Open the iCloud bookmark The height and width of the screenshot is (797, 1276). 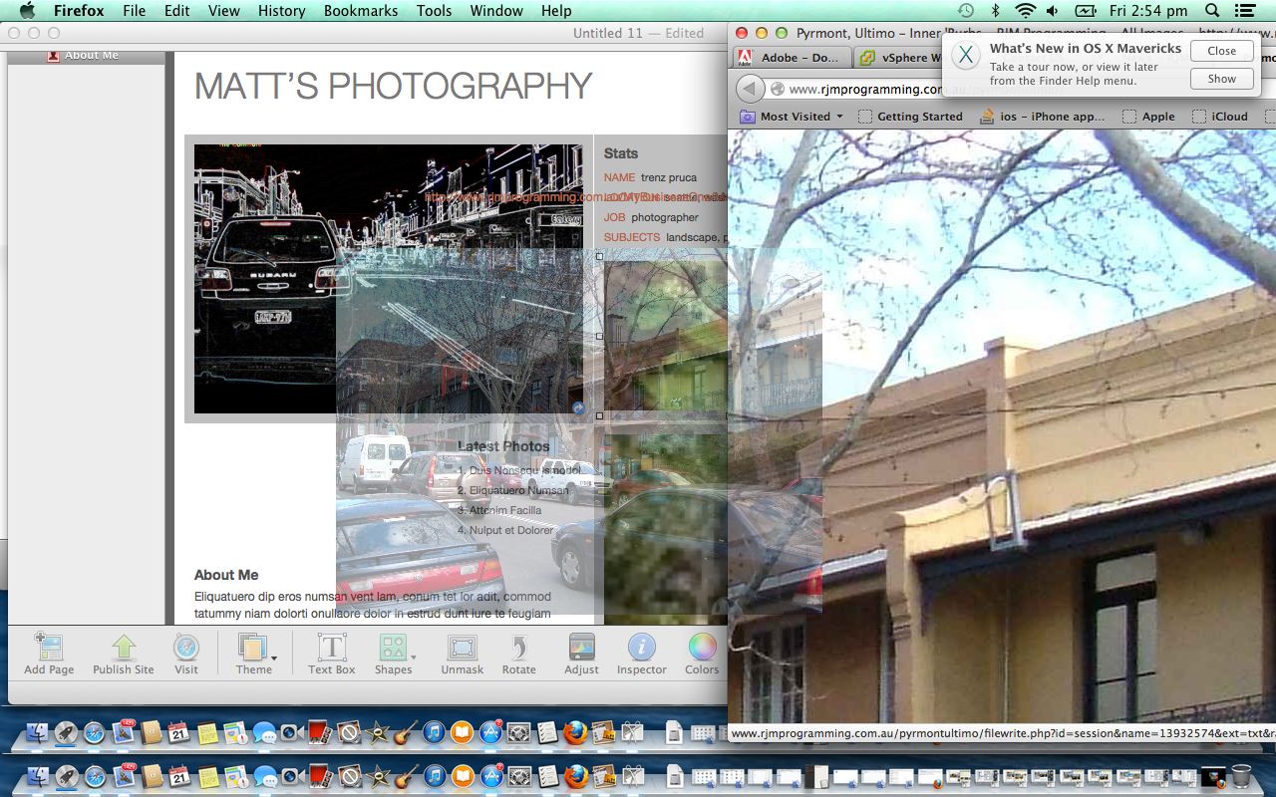click(x=1220, y=117)
